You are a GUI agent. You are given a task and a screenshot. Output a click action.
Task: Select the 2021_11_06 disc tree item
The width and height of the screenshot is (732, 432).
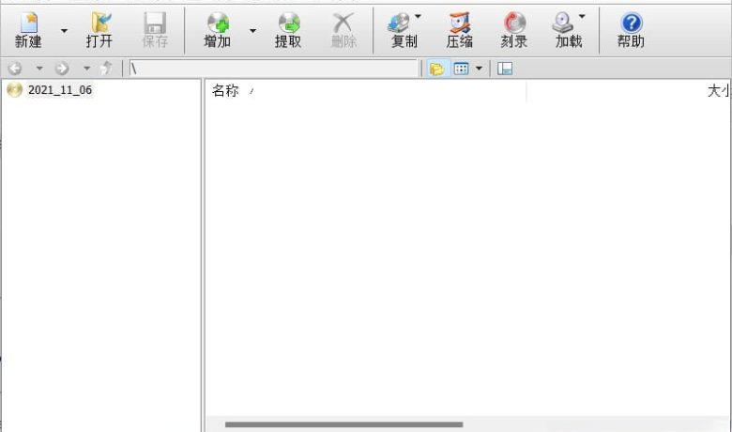point(50,89)
